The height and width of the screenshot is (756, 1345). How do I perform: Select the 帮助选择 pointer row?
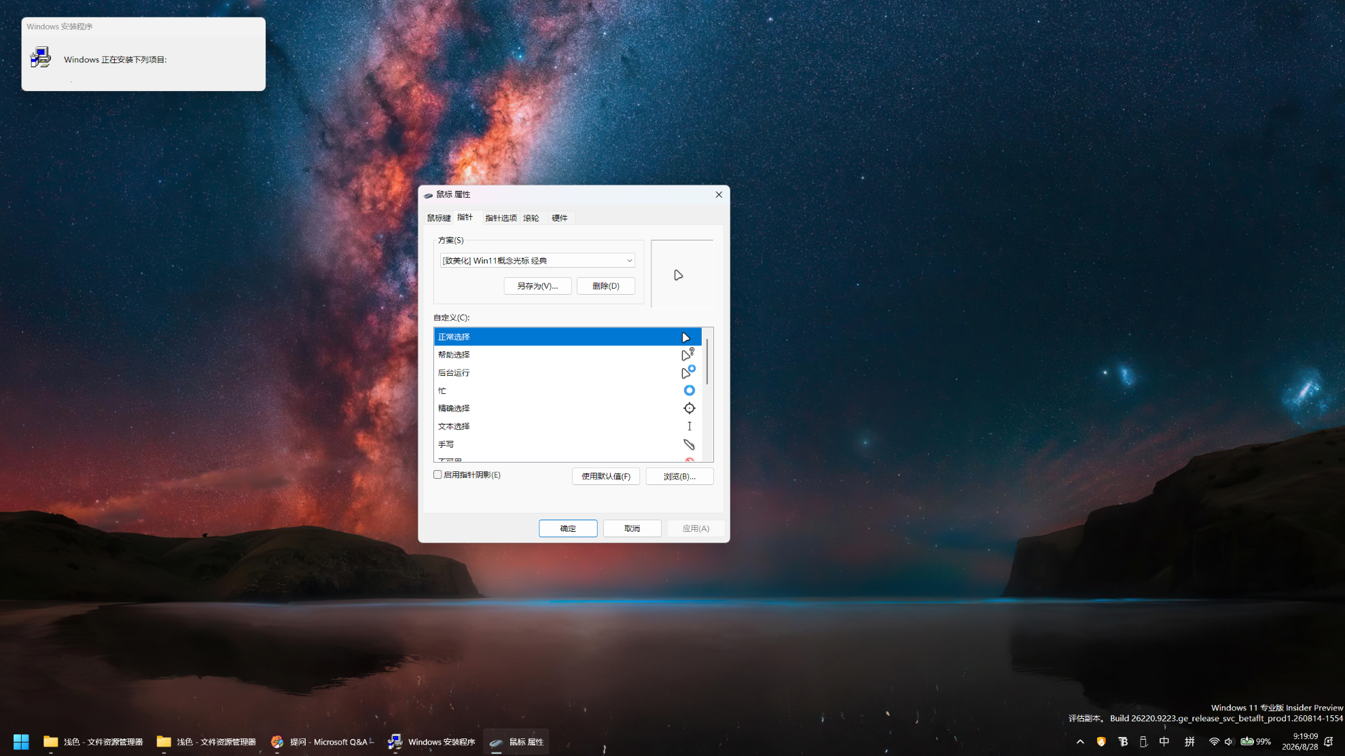click(568, 355)
